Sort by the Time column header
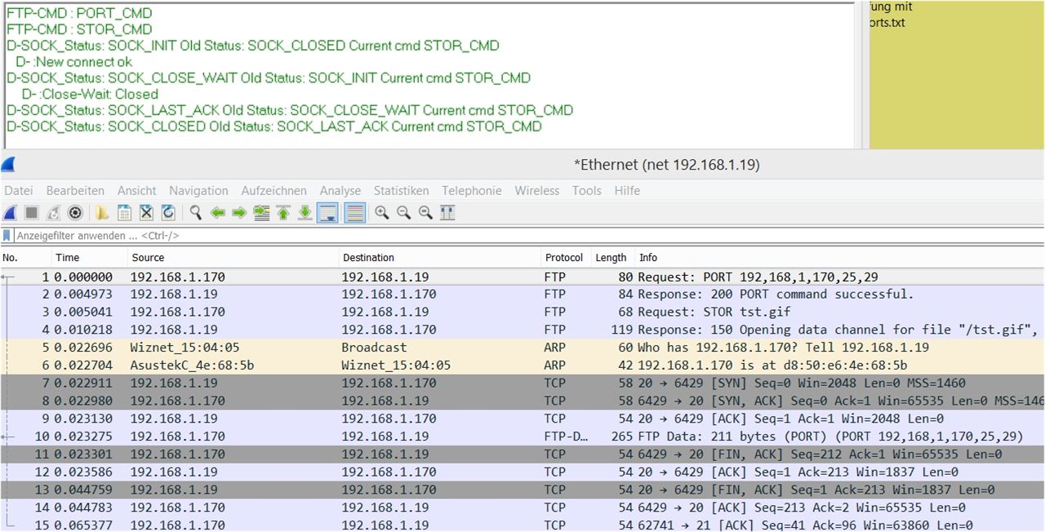This screenshot has height=532, width=1045. (x=88, y=257)
